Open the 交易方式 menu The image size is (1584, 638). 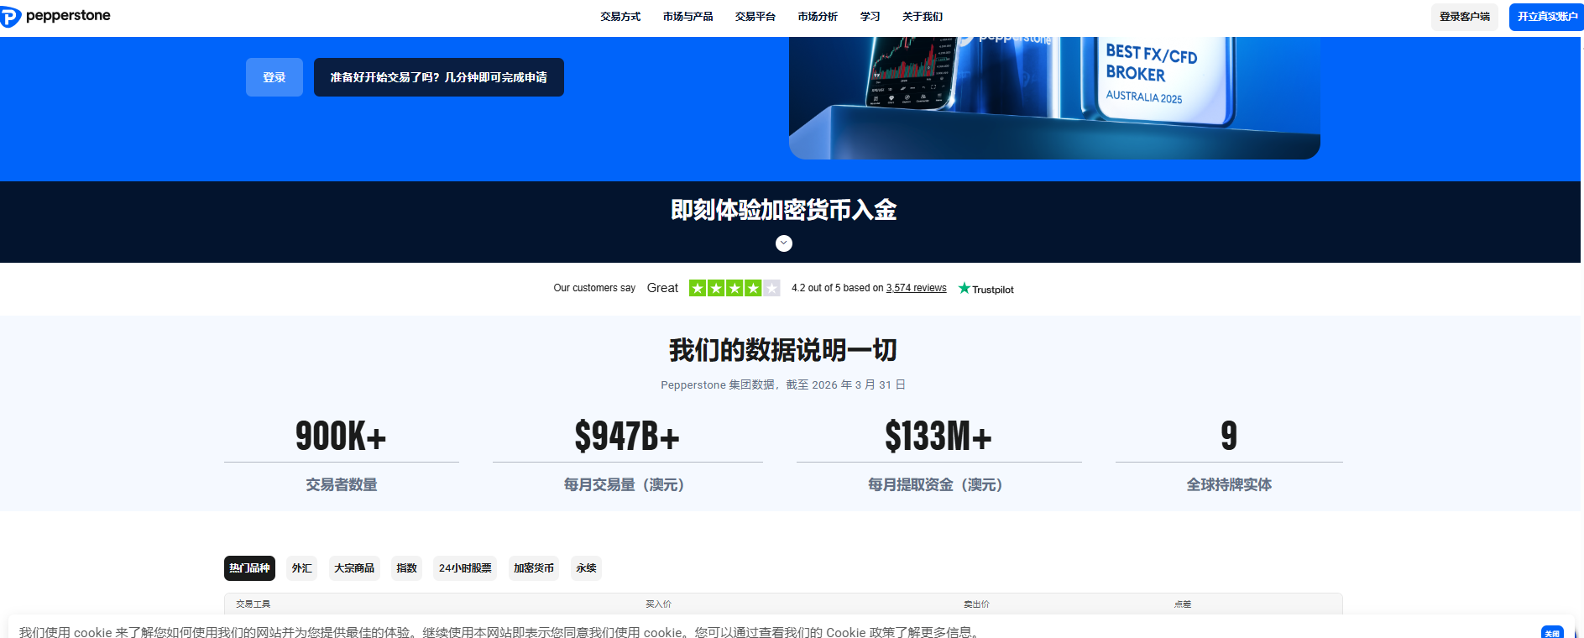click(x=620, y=17)
